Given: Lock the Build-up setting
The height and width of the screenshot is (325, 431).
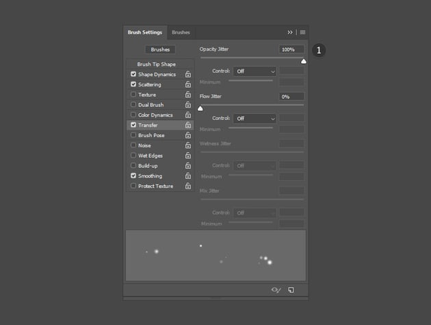Looking at the screenshot, I should point(188,165).
